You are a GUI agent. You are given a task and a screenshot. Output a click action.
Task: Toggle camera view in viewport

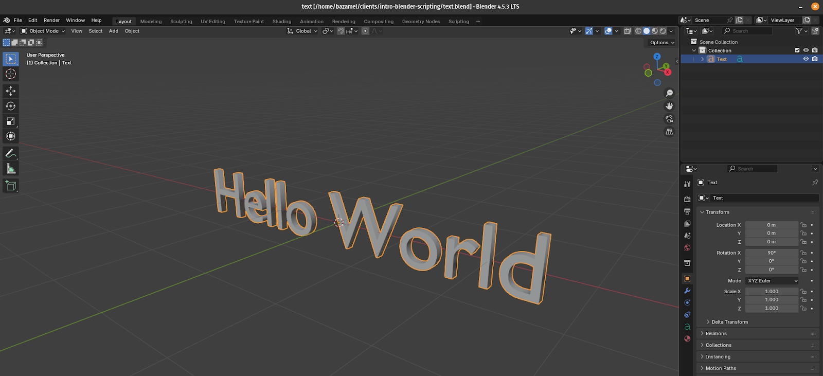pos(669,119)
